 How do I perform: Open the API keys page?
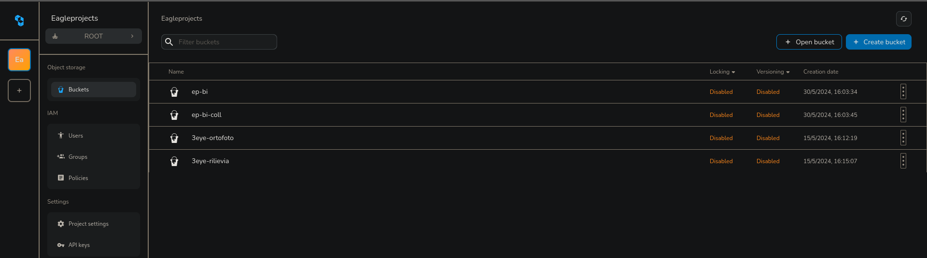79,245
